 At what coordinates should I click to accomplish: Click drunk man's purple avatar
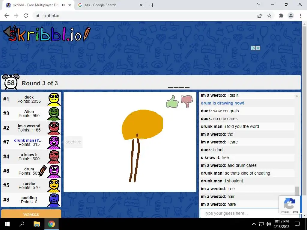54,142
